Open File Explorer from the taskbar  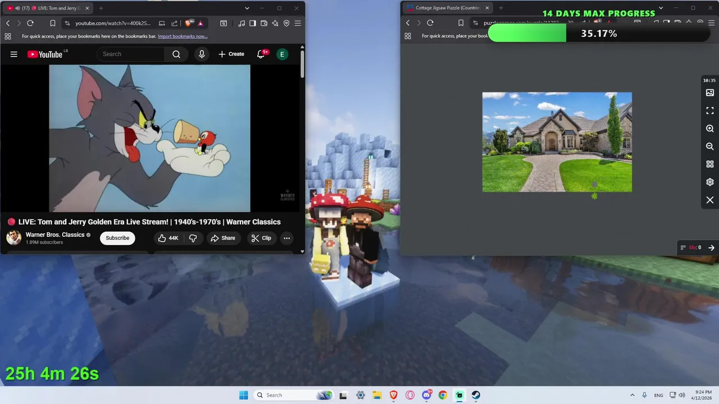tap(377, 395)
